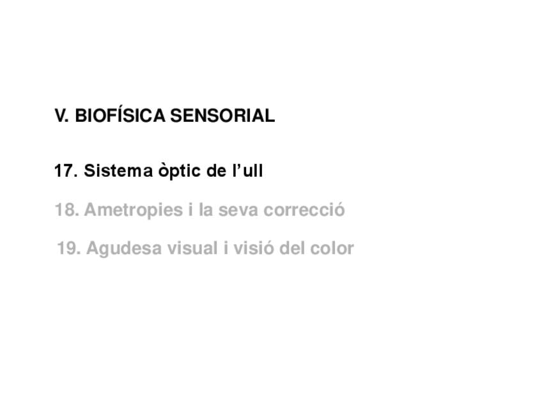Select the word visual in item 19

tap(192, 248)
